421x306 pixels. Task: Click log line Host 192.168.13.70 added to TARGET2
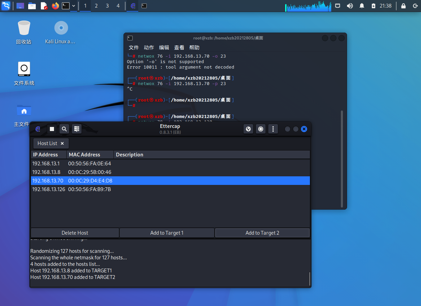pos(73,277)
